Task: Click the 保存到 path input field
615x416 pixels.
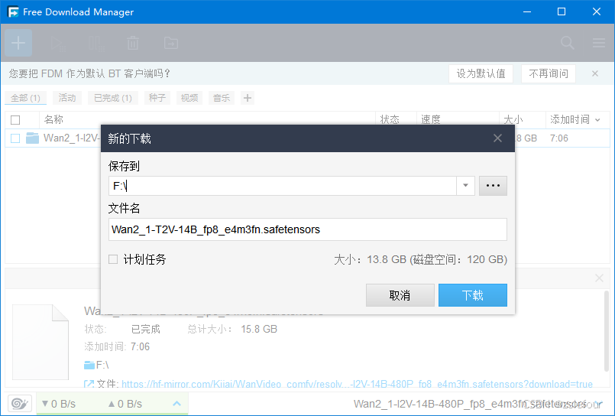Action: pos(283,186)
